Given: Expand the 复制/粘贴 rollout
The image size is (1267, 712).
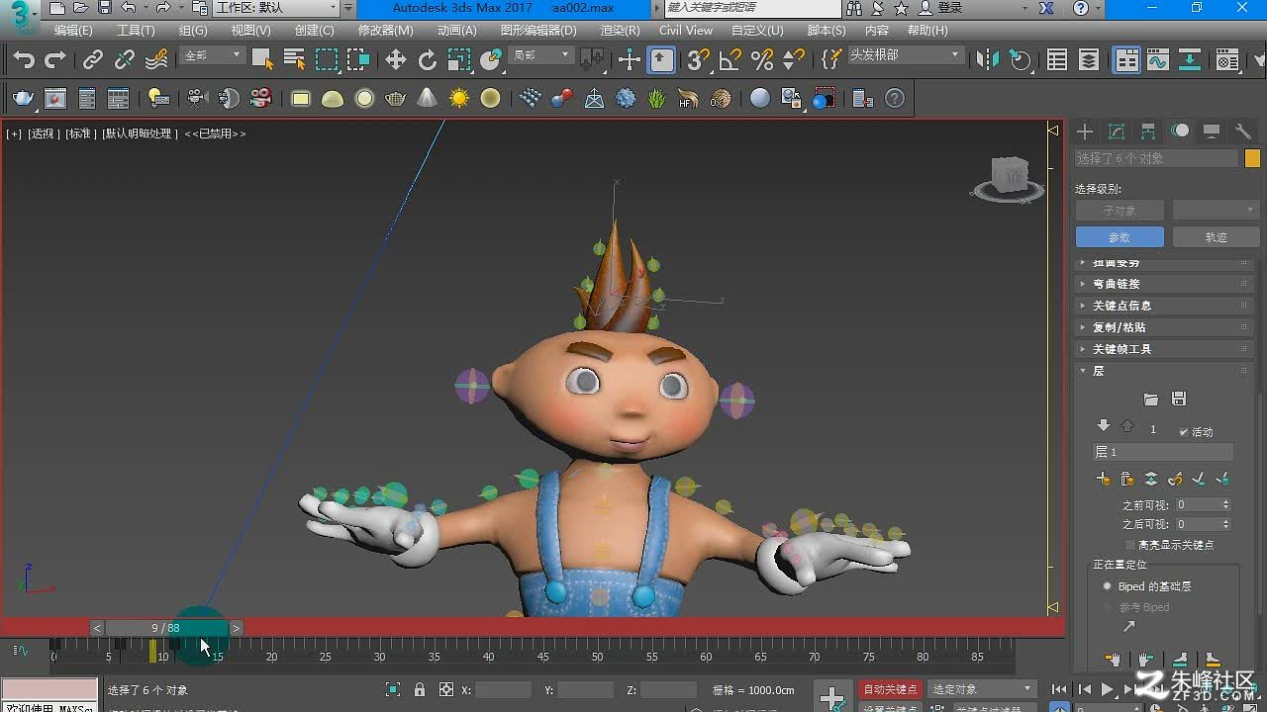Looking at the screenshot, I should coord(1163,327).
